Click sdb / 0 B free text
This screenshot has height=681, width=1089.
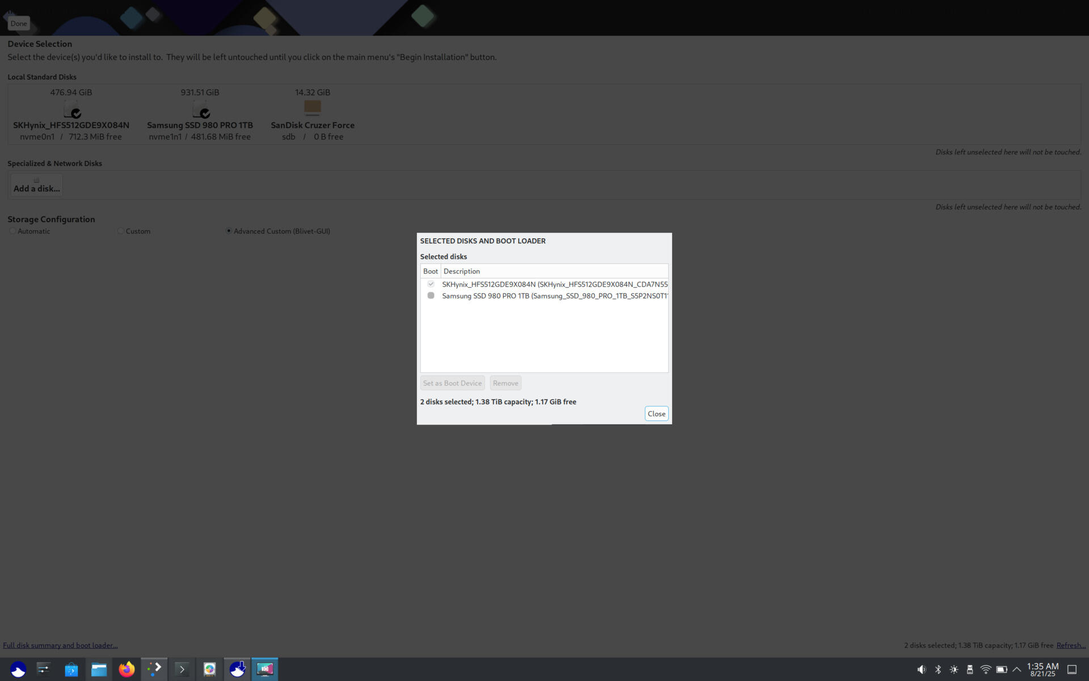[x=313, y=137]
